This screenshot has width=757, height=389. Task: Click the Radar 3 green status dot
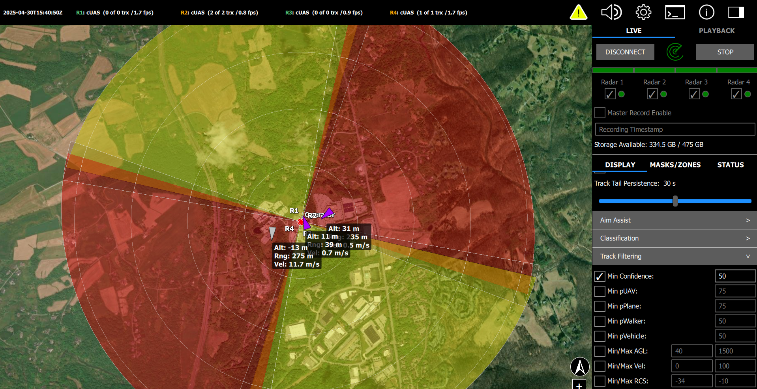[705, 94]
